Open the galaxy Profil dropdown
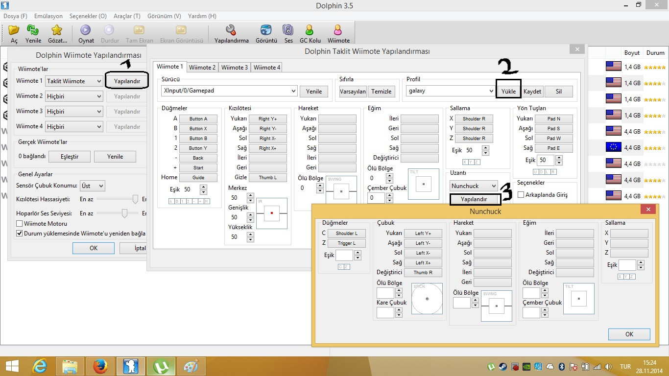The height and width of the screenshot is (376, 669). pos(451,91)
